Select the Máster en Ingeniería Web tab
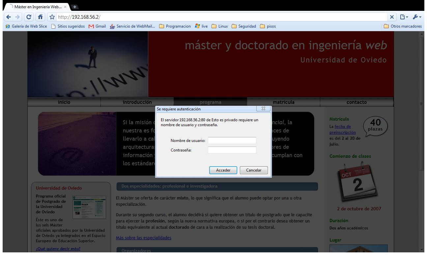This screenshot has width=427, height=255. click(x=38, y=7)
